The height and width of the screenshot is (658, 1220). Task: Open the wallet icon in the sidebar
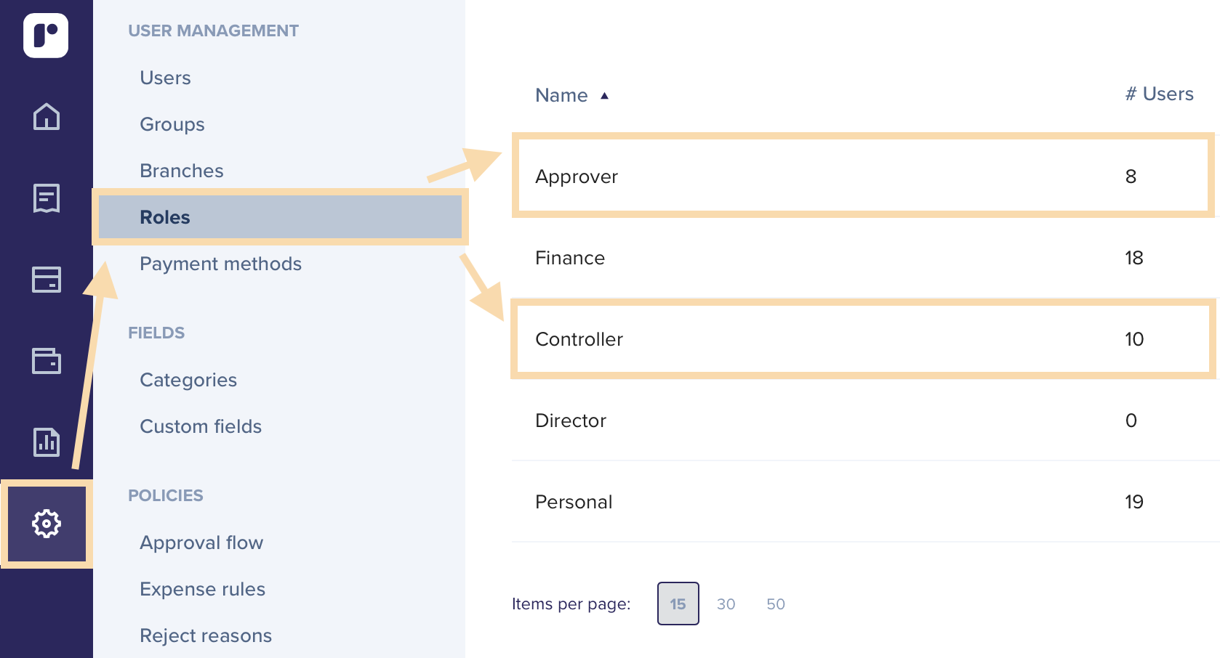point(47,360)
